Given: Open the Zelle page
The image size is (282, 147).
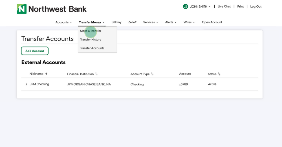Looking at the screenshot, I should pyautogui.click(x=132, y=22).
